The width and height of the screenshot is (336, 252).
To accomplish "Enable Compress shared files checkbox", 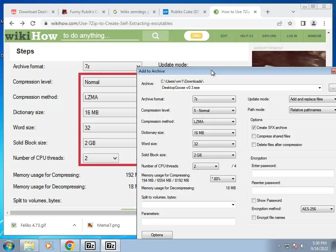I will (x=254, y=136).
